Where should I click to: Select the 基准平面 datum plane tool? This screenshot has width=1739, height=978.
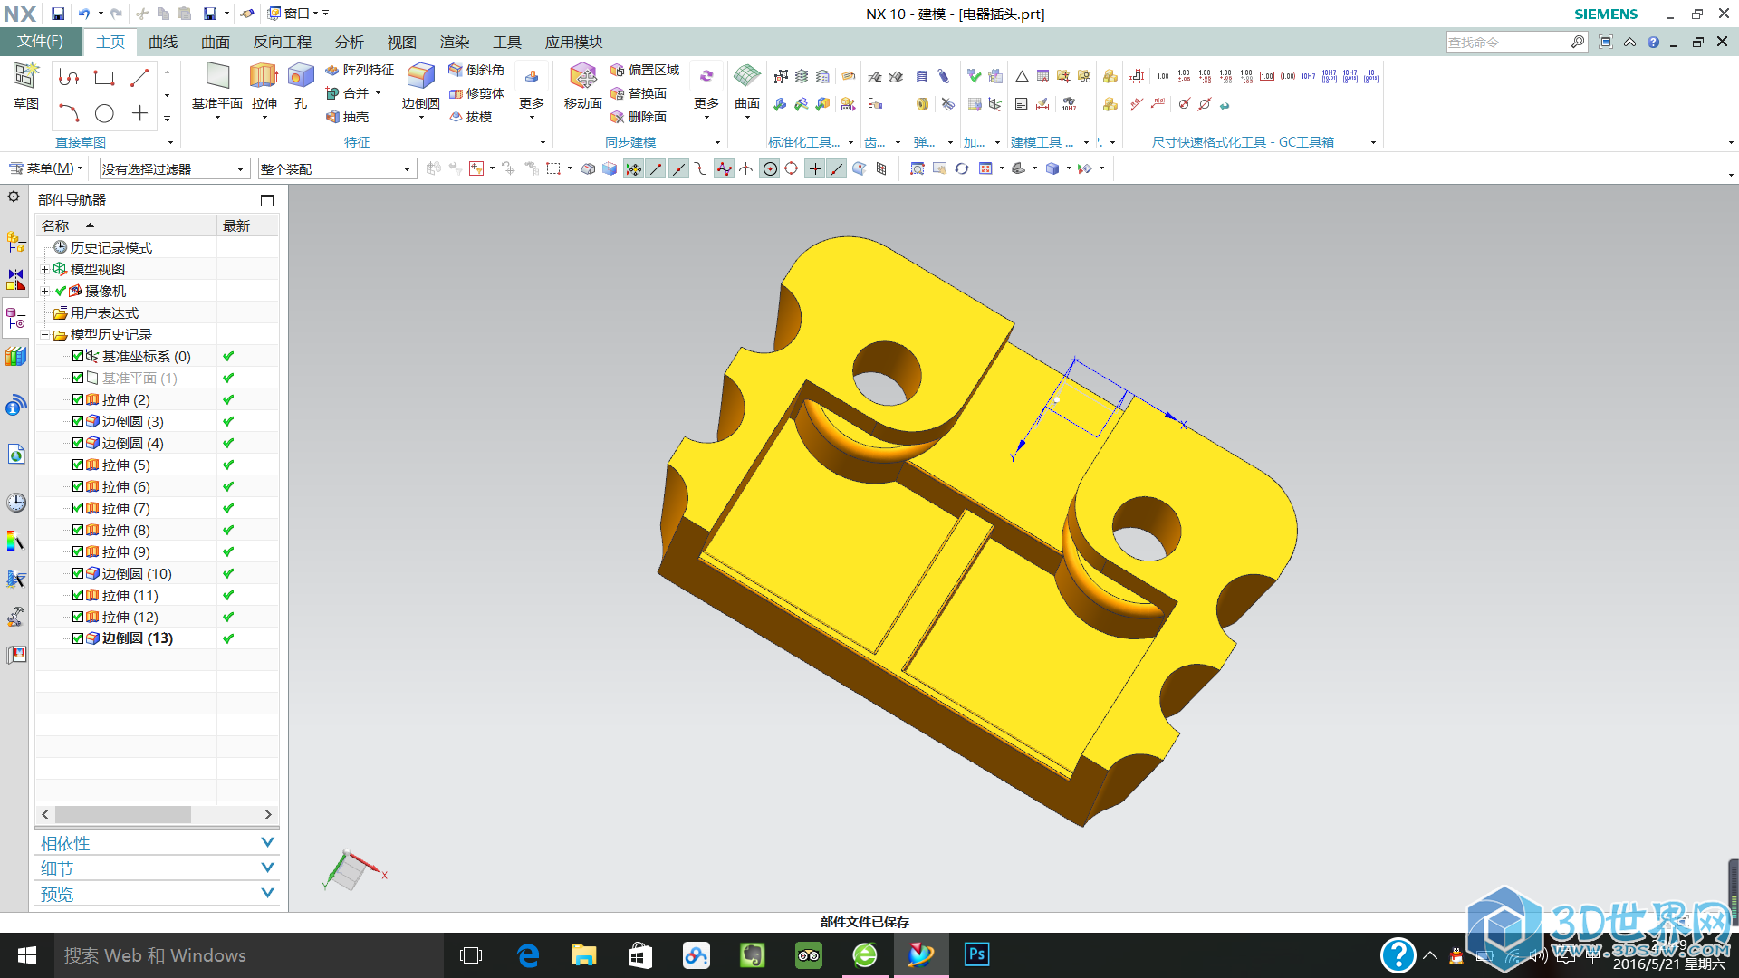tap(217, 86)
